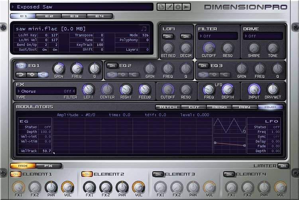The height and width of the screenshot is (200, 299).
Task: Select the PITCH modulator tab
Action: [x=168, y=107]
